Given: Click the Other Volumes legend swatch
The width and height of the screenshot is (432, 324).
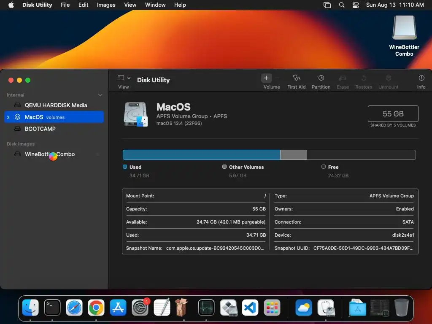Looking at the screenshot, I should pyautogui.click(x=224, y=167).
